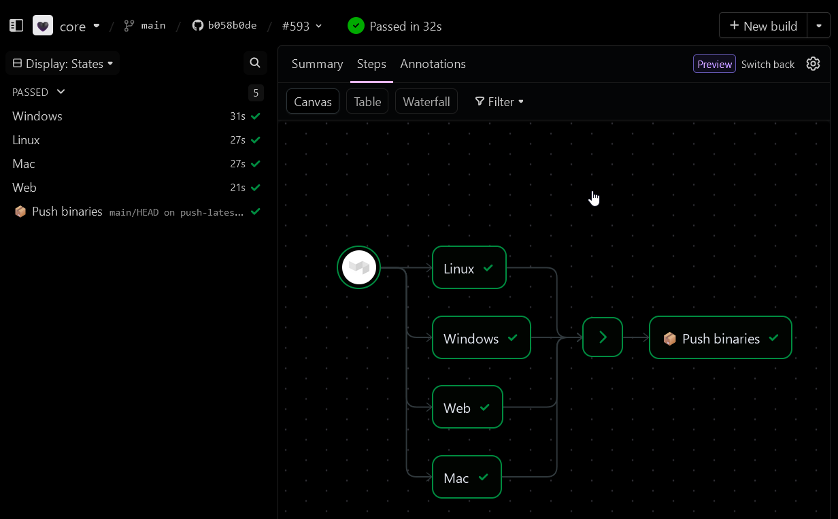Click the green passed status checkmark

[356, 26]
